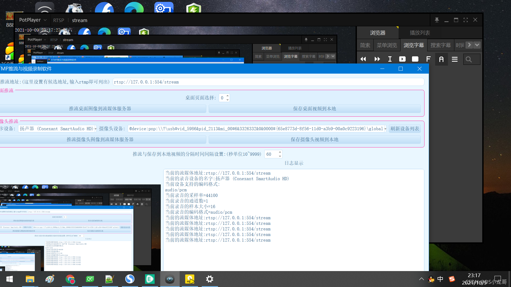The image size is (511, 287).
Task: Click 刷新设备列表 button
Action: [405, 129]
